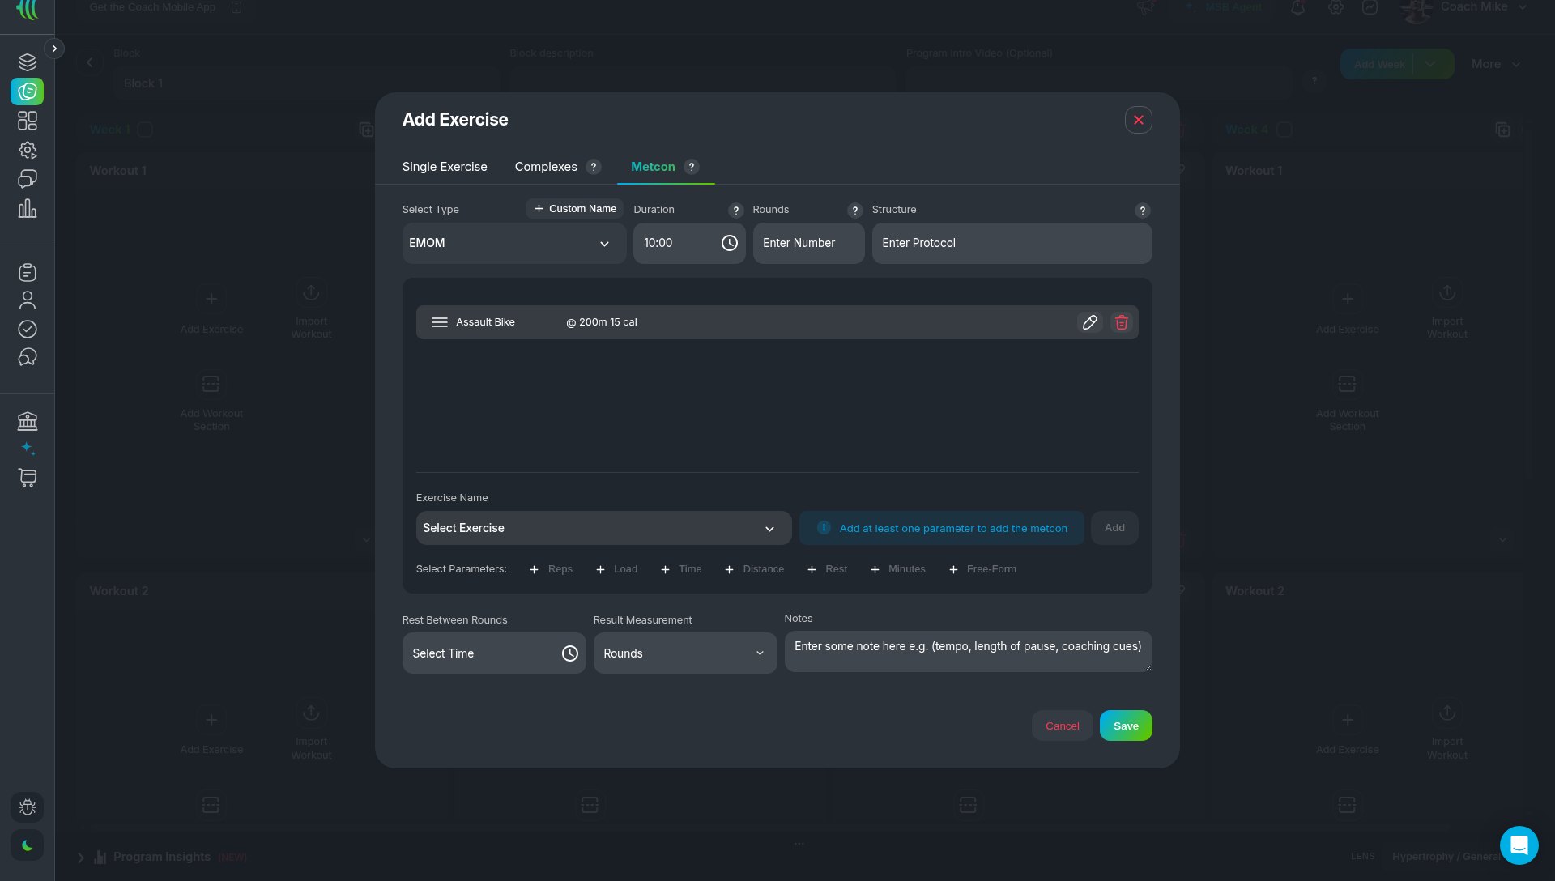This screenshot has width=1555, height=881.
Task: Open the EMOM Select Type dropdown
Action: coord(514,243)
